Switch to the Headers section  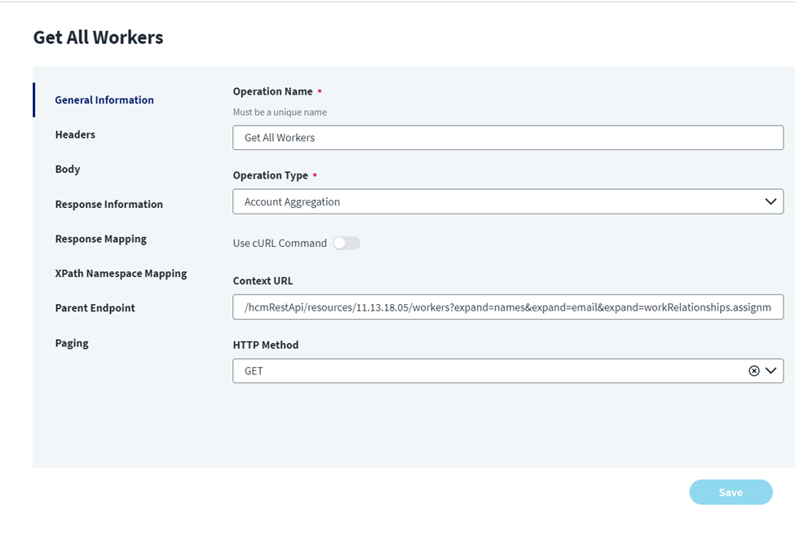pos(75,135)
